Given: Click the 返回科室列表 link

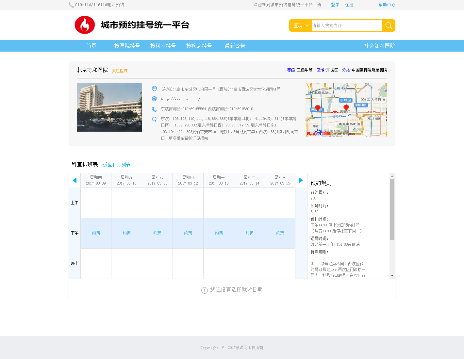Looking at the screenshot, I should point(117,165).
